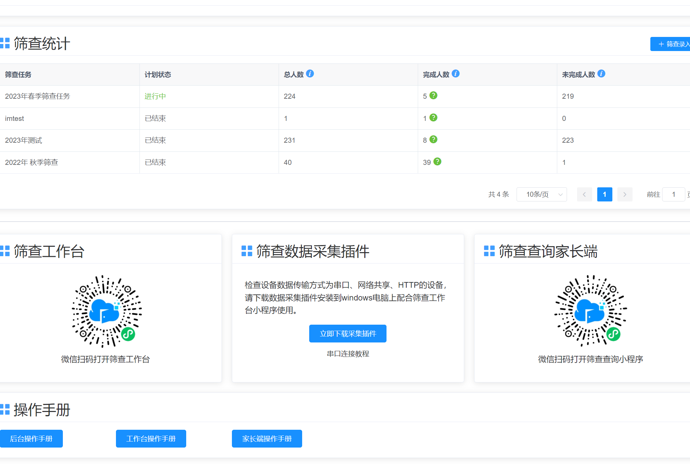Click the info icon beside 完成人数 header
690x464 pixels.
(455, 74)
